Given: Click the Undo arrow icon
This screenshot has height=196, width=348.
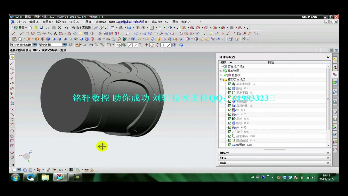Looking at the screenshot, I should tap(66, 28).
